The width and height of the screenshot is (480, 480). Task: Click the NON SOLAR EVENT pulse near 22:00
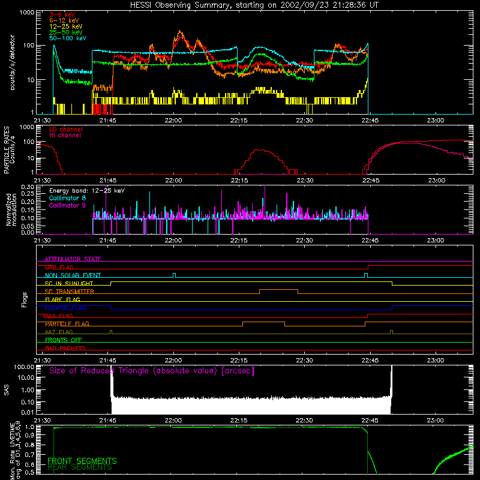click(x=174, y=275)
